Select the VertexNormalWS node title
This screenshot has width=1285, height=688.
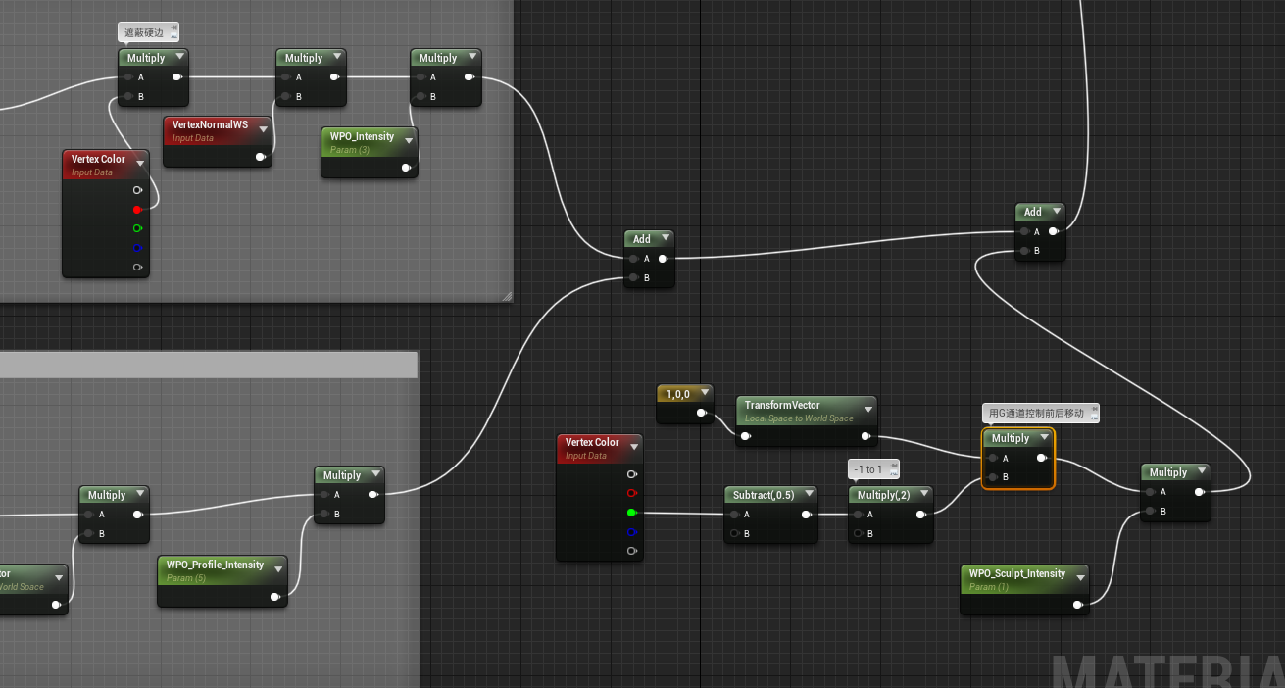coord(210,125)
